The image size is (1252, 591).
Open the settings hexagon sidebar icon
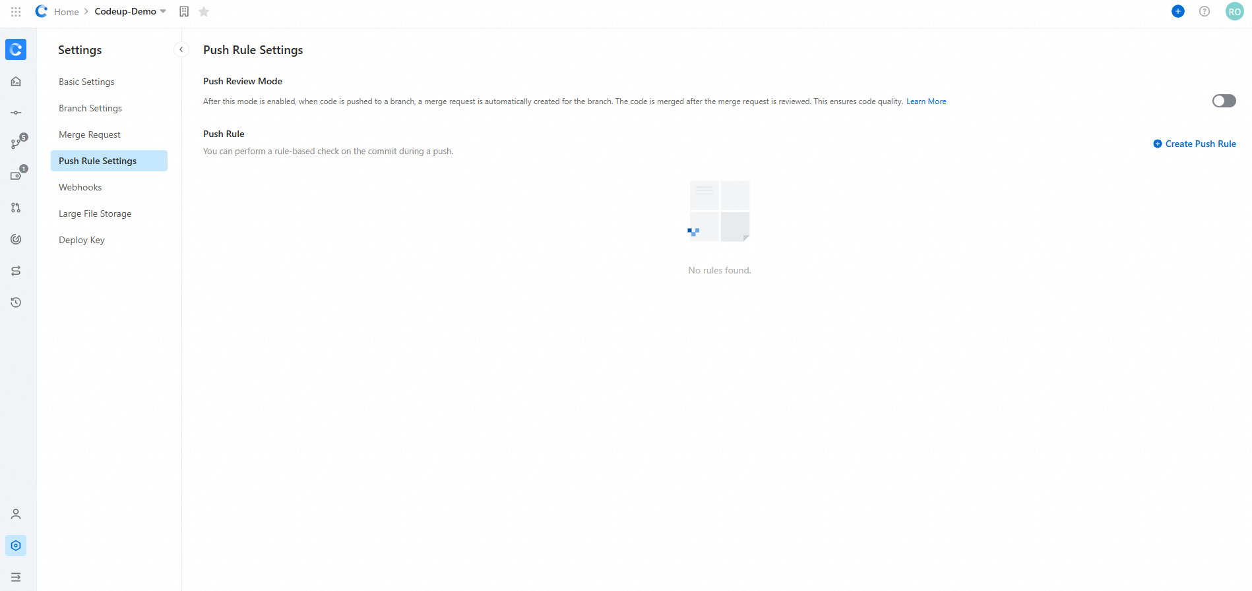tap(16, 546)
